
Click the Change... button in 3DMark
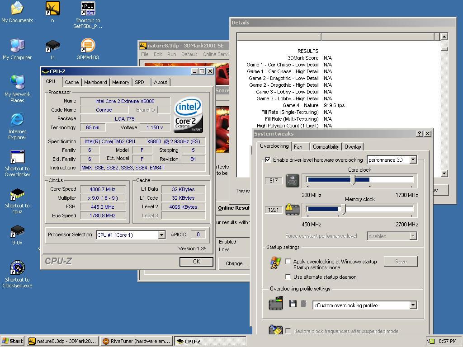[x=235, y=263]
